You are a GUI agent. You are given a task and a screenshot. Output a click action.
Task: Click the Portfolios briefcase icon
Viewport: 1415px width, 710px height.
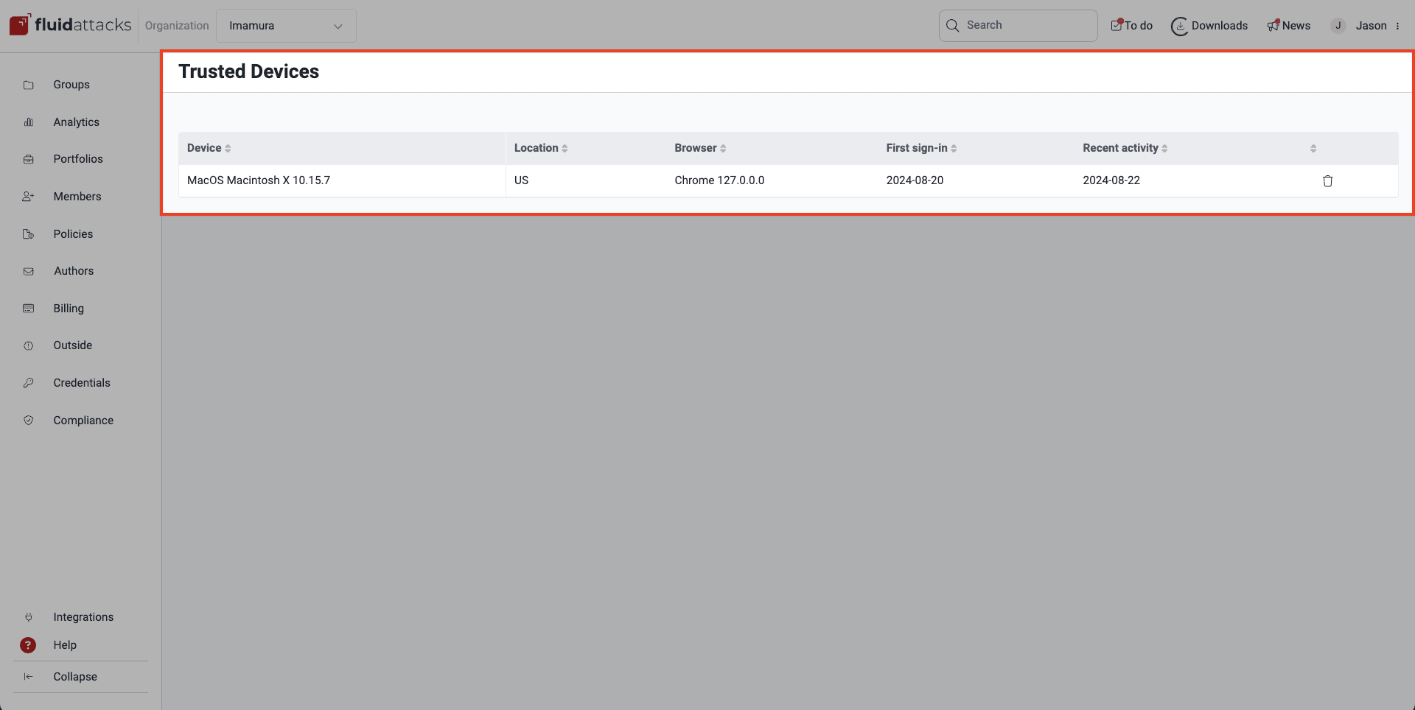(29, 159)
